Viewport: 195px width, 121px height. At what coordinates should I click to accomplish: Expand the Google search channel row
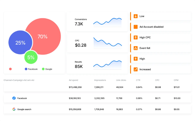[x=97, y=109]
